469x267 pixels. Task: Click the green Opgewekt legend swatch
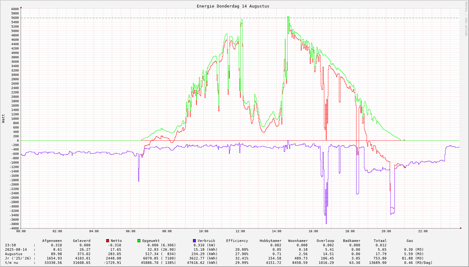click(x=139, y=241)
